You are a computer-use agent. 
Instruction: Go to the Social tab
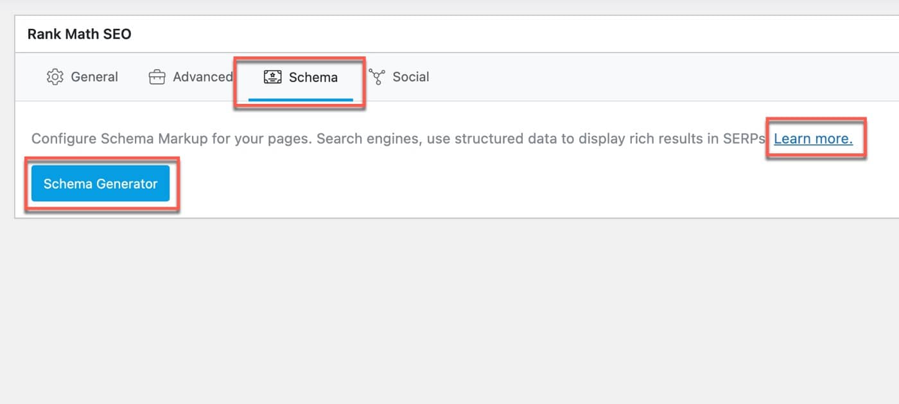point(399,77)
